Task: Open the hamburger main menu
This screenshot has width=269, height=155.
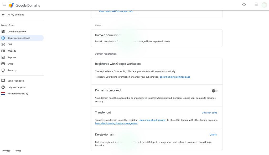Action: (x=4, y=5)
